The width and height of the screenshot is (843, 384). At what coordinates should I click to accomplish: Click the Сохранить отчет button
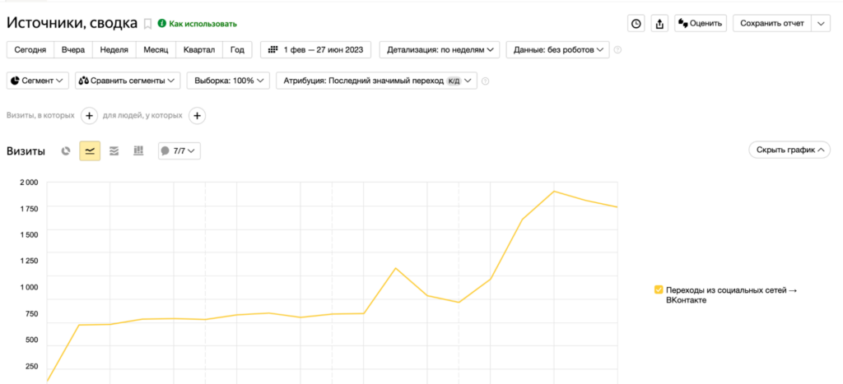771,24
